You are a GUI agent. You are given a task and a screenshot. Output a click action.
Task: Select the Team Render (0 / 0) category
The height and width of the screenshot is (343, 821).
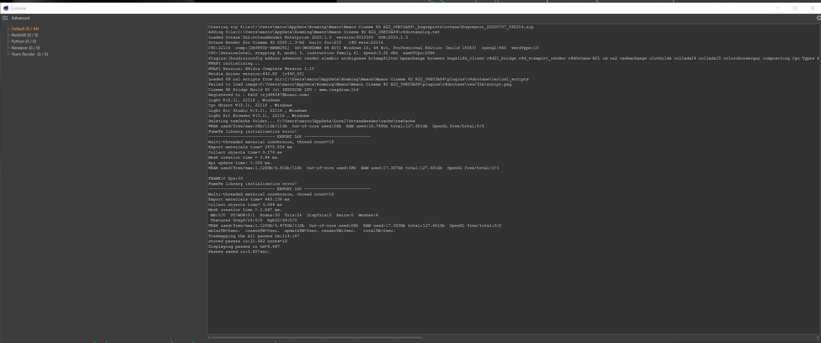pyautogui.click(x=29, y=54)
